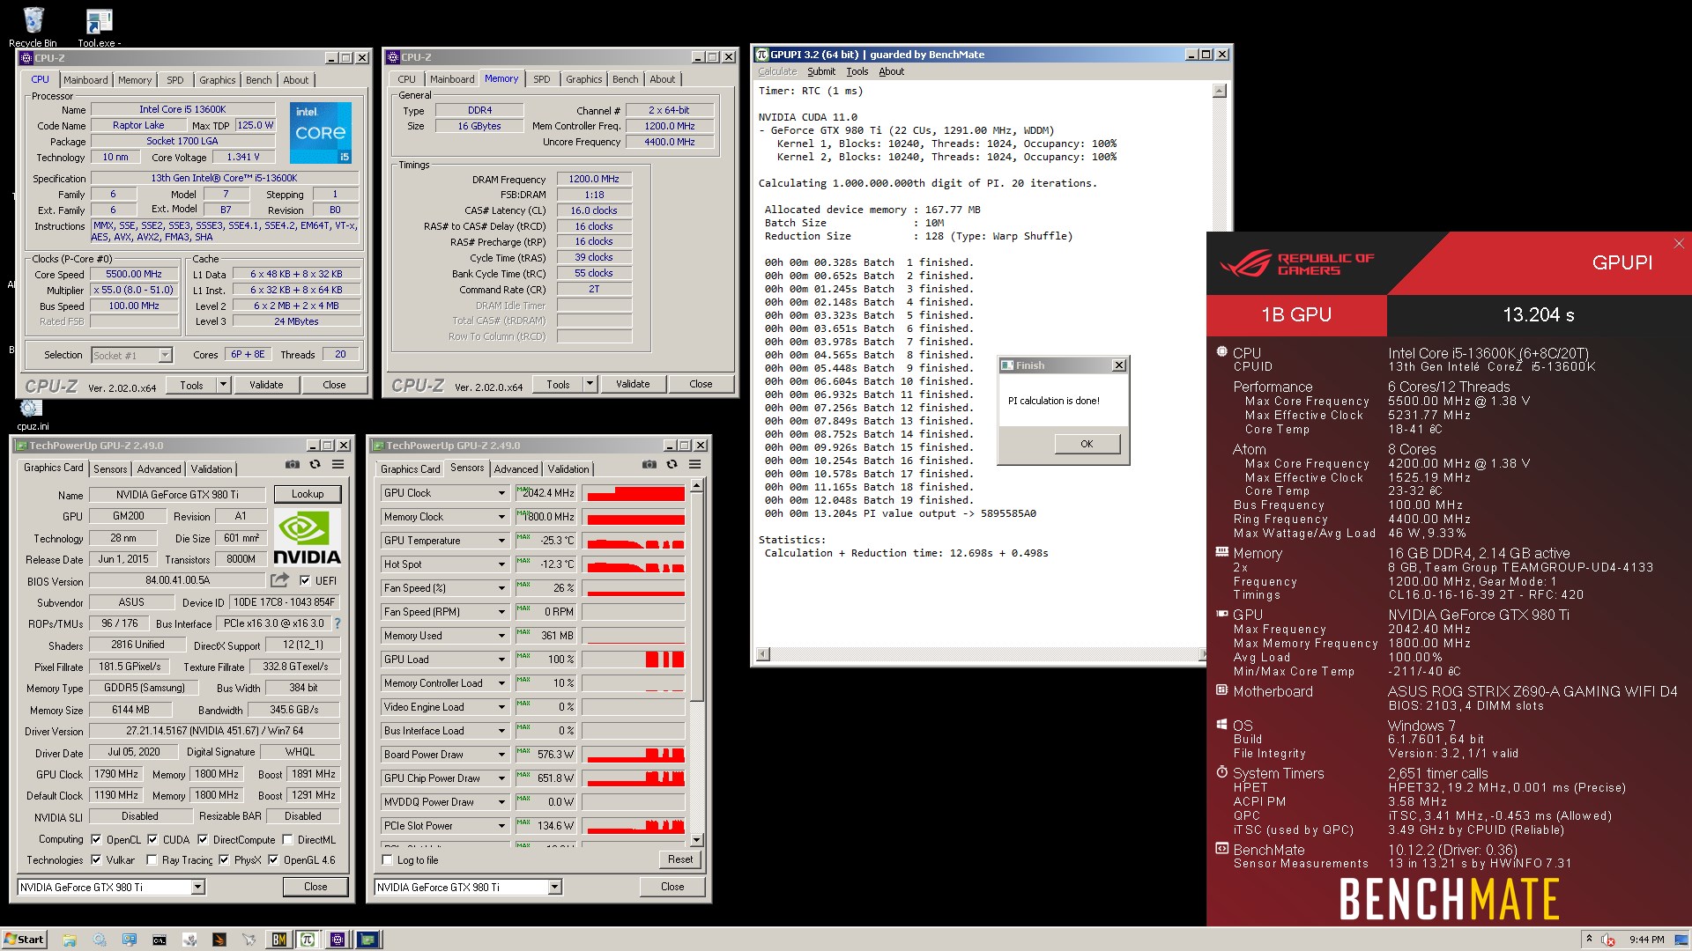Screen dimensions: 1692x951
Task: Toggle the DirectML checkbox
Action: [287, 839]
